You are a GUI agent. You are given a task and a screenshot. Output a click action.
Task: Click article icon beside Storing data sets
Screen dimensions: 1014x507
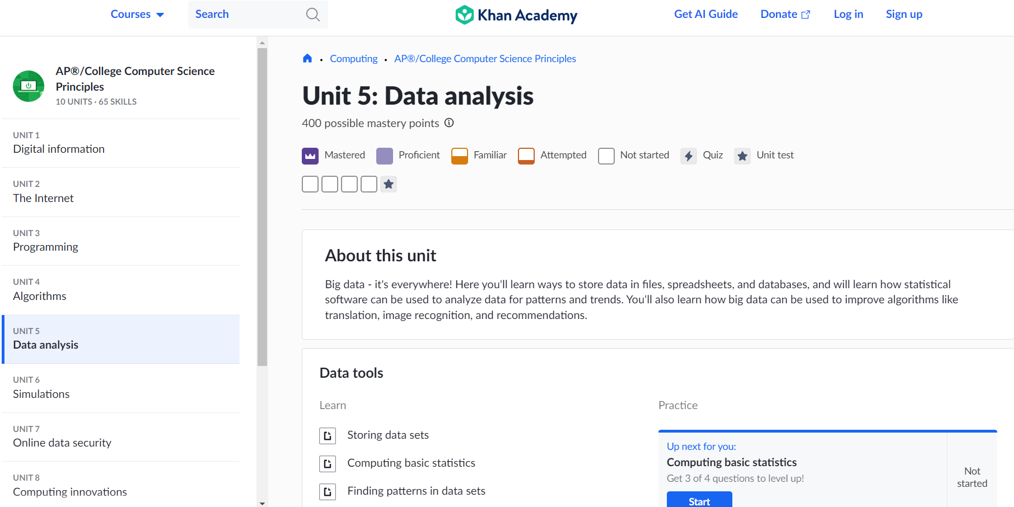coord(328,435)
